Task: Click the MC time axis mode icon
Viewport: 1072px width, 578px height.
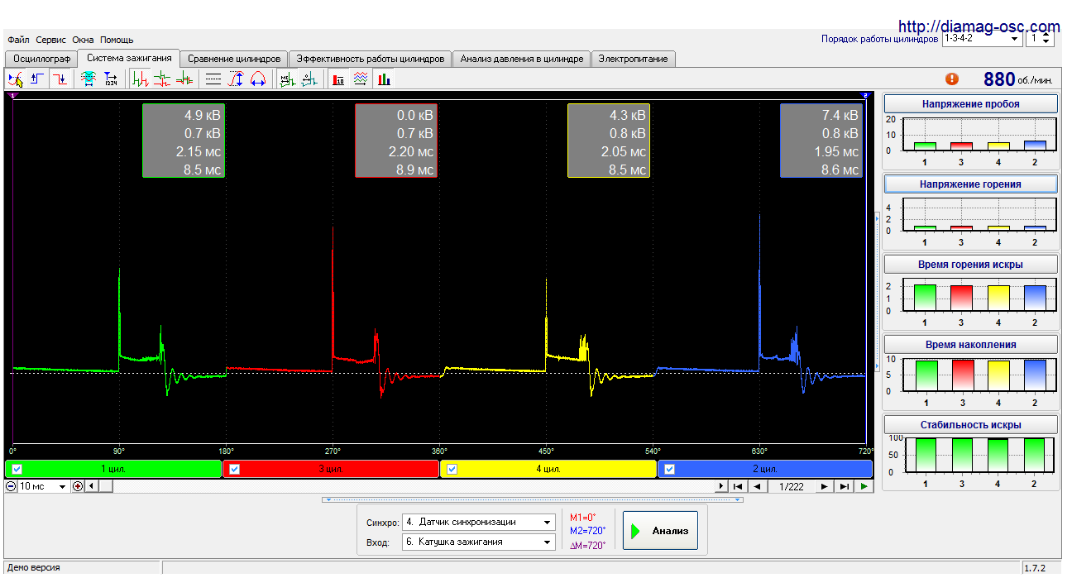Action: pos(287,79)
